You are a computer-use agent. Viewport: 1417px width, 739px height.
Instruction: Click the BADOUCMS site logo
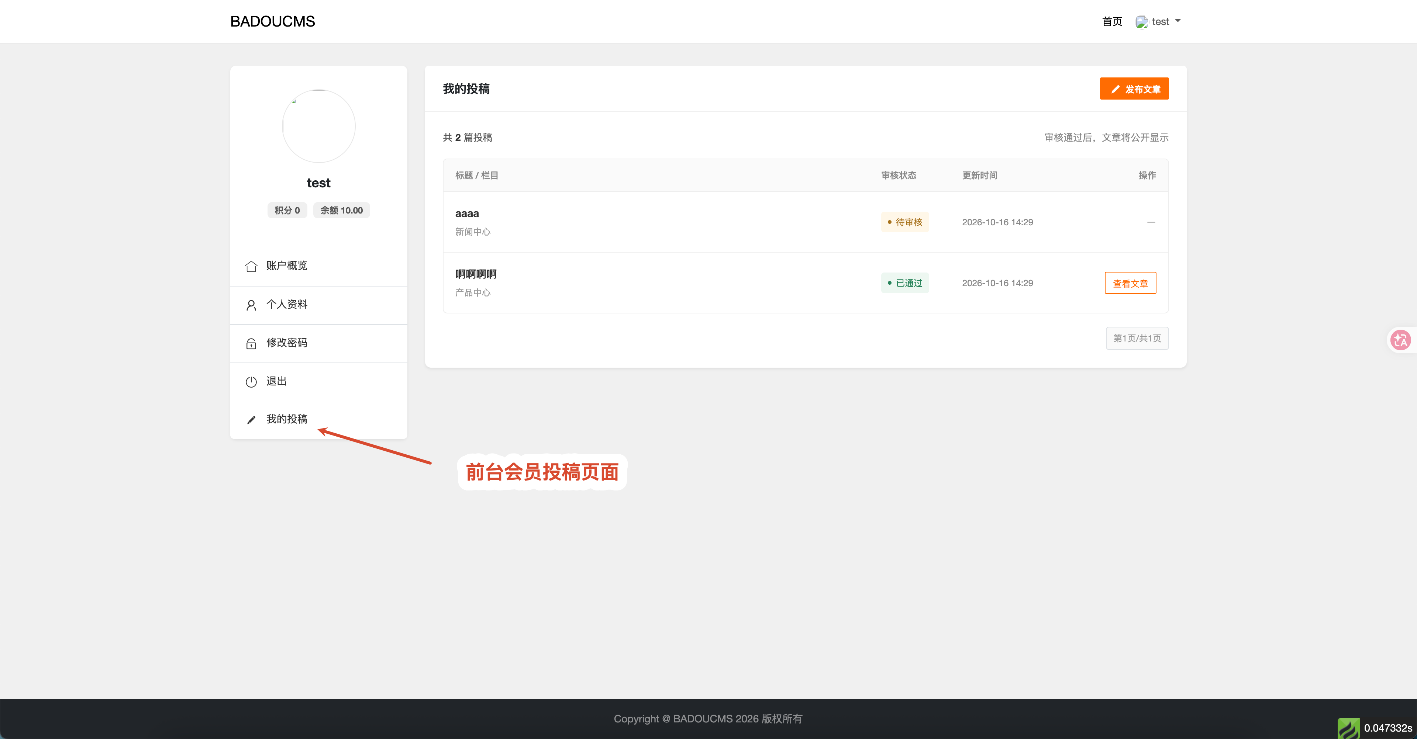pos(272,21)
